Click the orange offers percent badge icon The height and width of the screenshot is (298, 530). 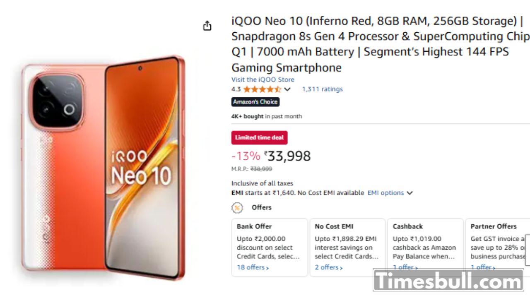pos(237,208)
